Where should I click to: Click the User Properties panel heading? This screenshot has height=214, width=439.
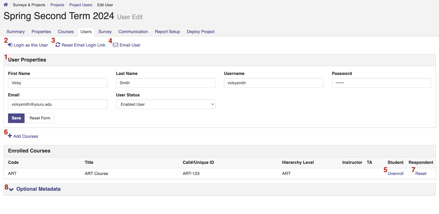coord(27,60)
